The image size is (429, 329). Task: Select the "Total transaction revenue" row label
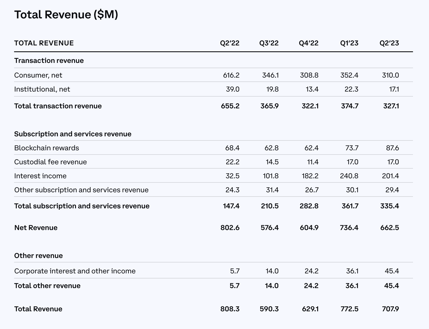click(x=58, y=106)
